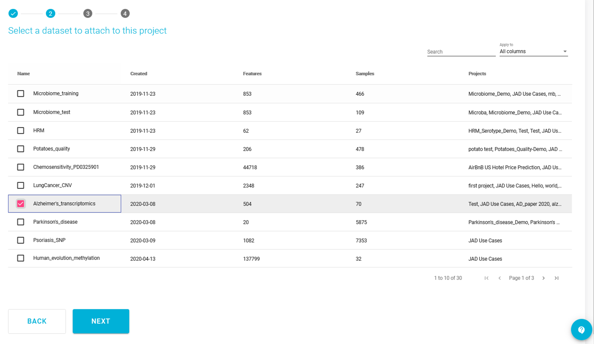Open the Apply to All columns dropdown

[534, 51]
